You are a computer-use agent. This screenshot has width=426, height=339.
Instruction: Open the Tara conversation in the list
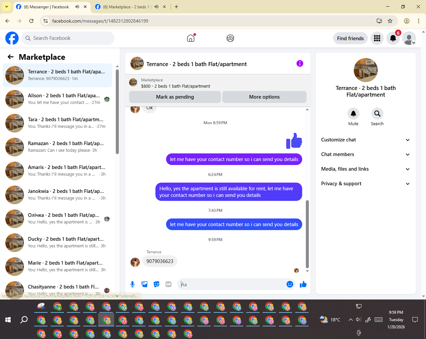(58, 123)
